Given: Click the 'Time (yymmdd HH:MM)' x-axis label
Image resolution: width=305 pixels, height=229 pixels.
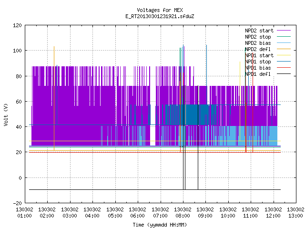Looking at the screenshot, I should [x=160, y=225].
